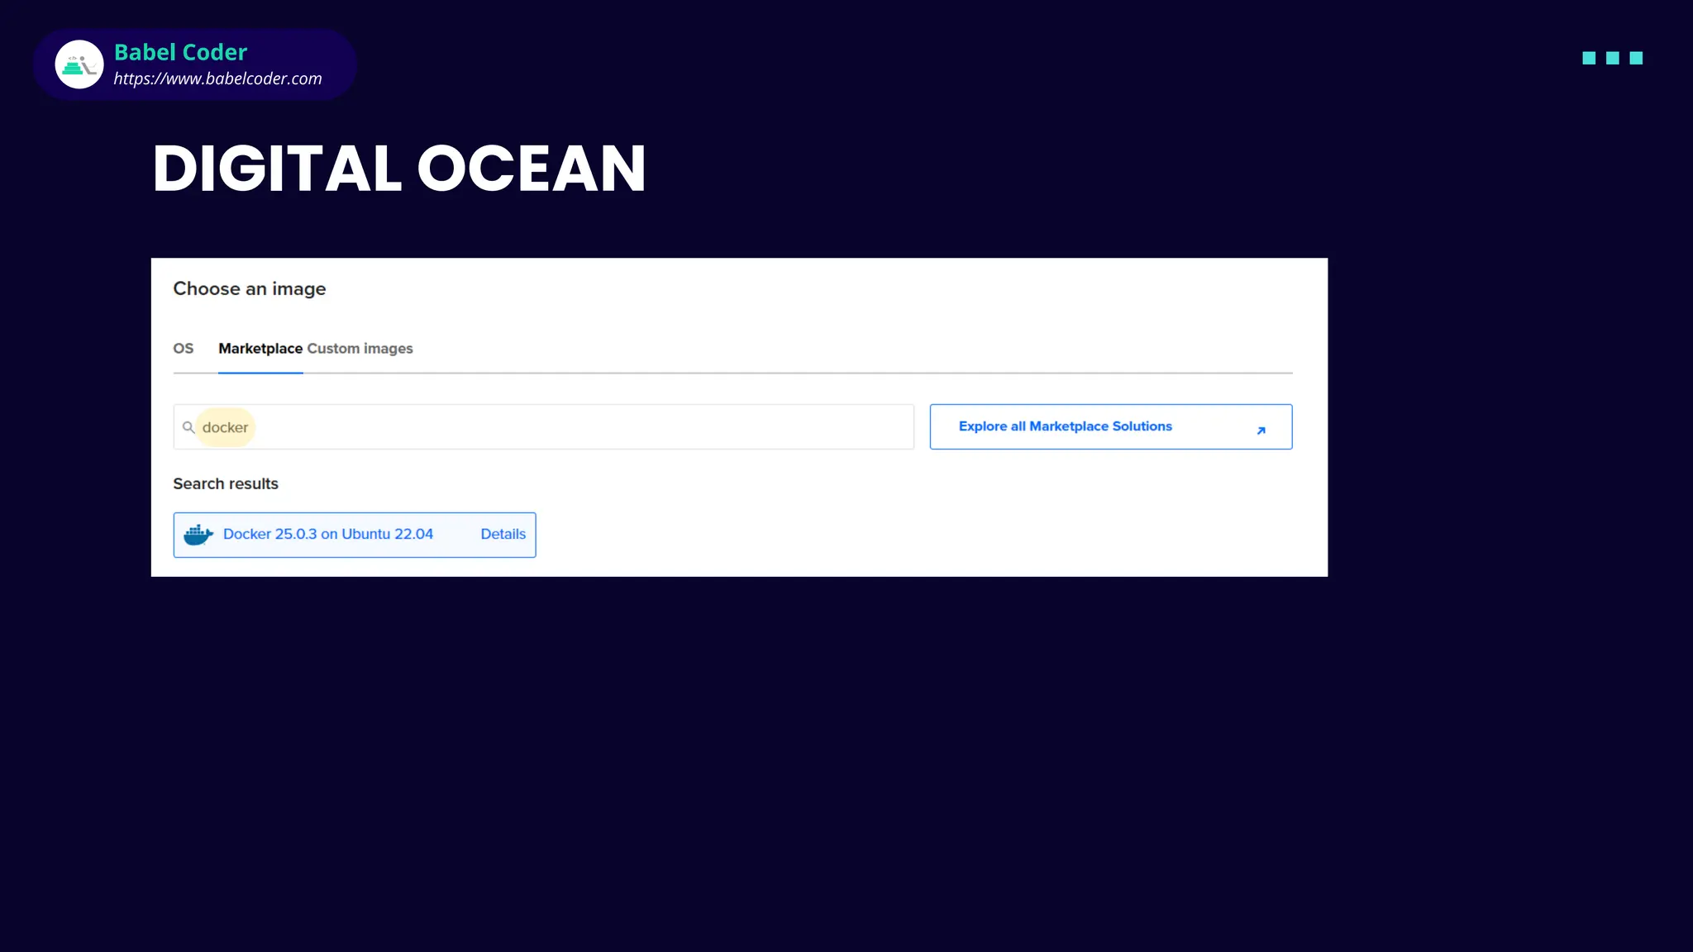Open Details for the Docker image
The image size is (1693, 952).
pyautogui.click(x=503, y=535)
